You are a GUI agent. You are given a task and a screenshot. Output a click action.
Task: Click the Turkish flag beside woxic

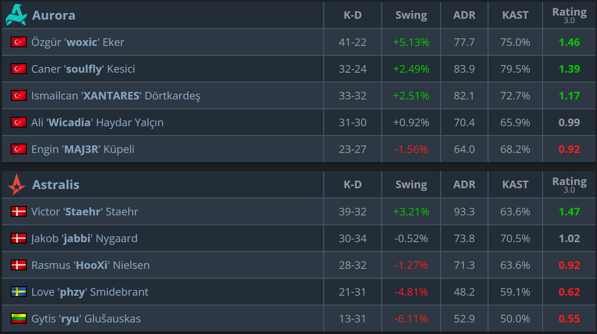[19, 42]
